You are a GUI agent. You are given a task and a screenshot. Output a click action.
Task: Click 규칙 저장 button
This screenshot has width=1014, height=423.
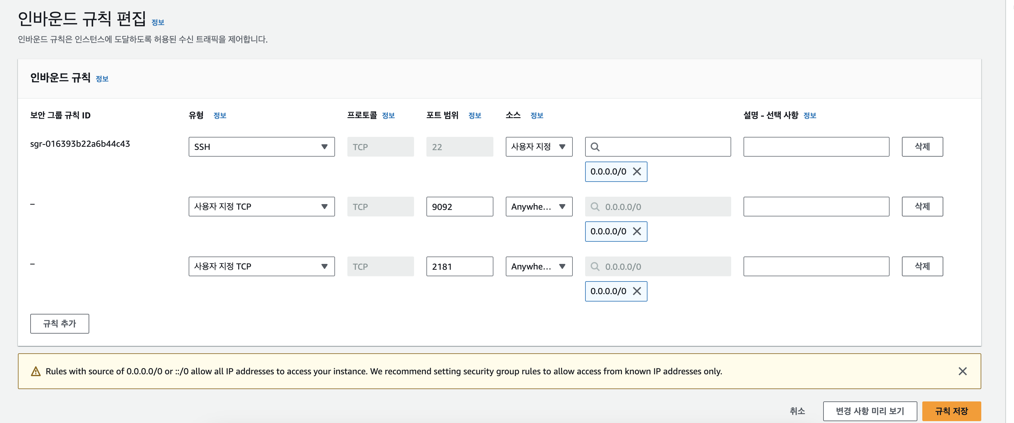tap(951, 411)
